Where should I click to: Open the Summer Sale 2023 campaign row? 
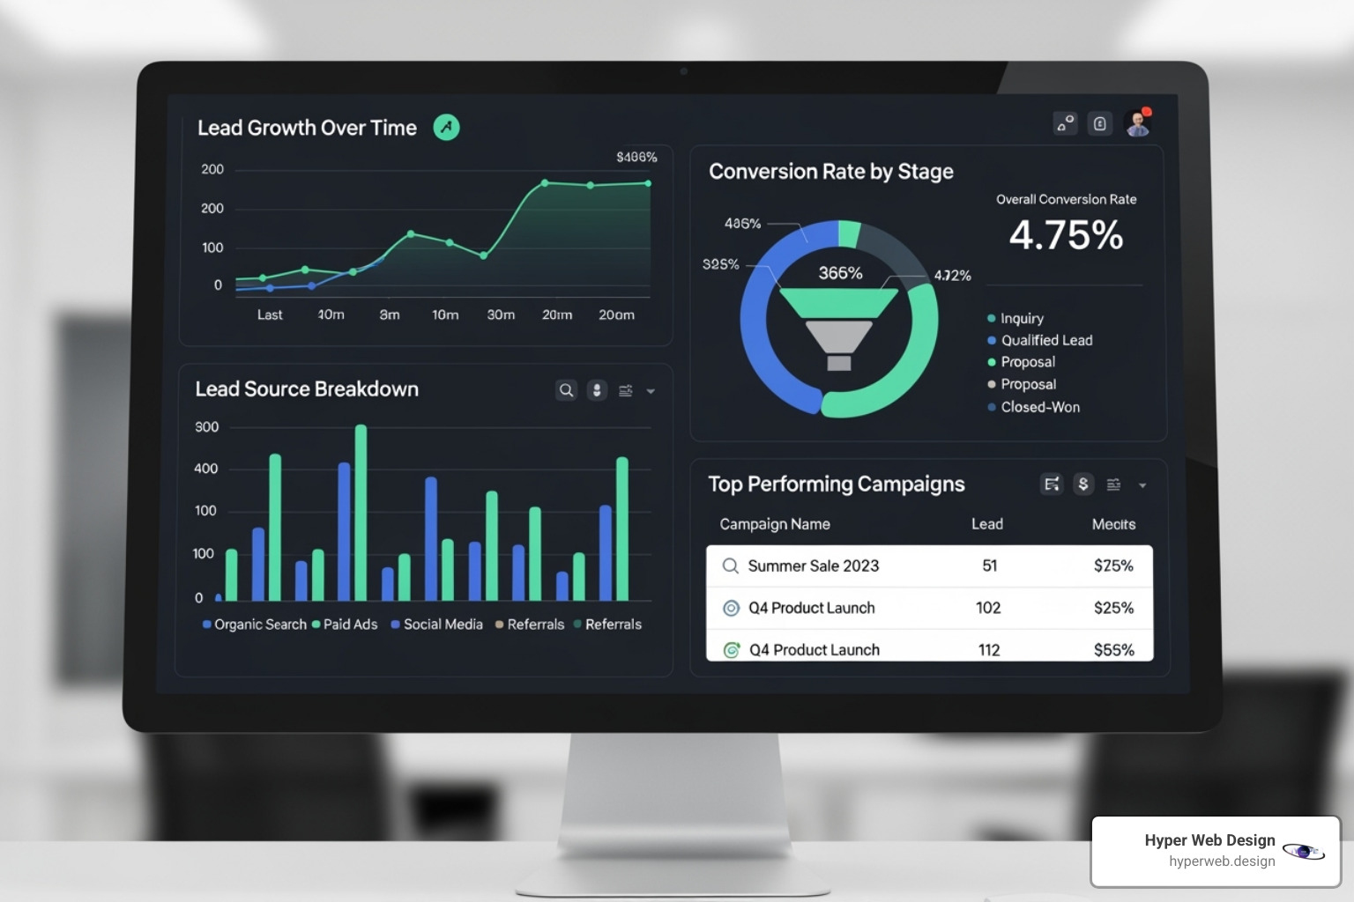813,566
